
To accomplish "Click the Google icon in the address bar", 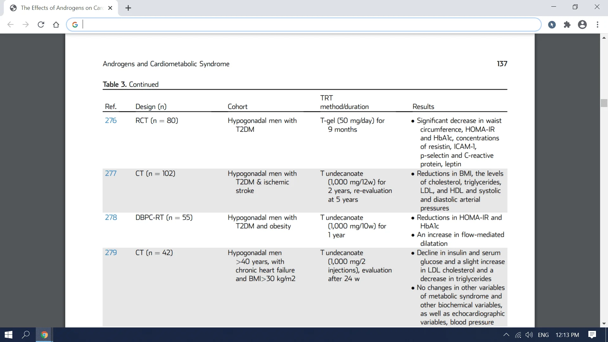I will point(75,25).
